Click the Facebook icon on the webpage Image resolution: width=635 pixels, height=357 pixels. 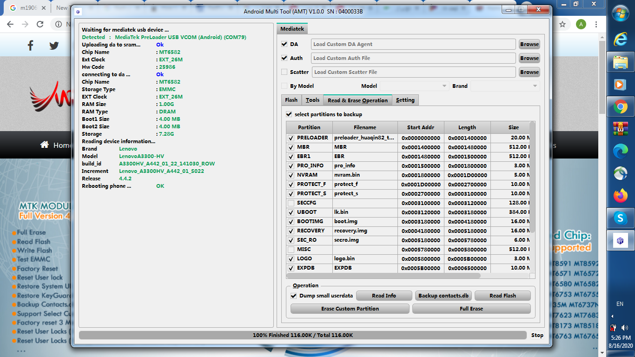point(31,45)
